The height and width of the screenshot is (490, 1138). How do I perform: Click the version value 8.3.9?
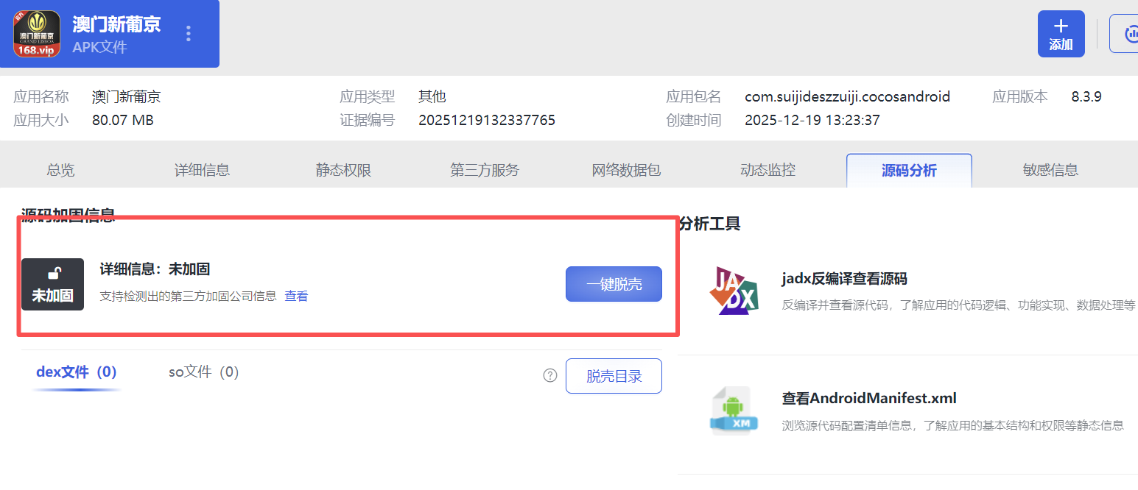pyautogui.click(x=1086, y=96)
